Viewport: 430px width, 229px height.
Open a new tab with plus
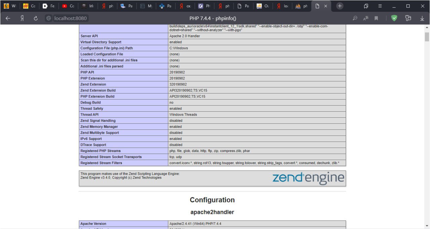coord(340,6)
